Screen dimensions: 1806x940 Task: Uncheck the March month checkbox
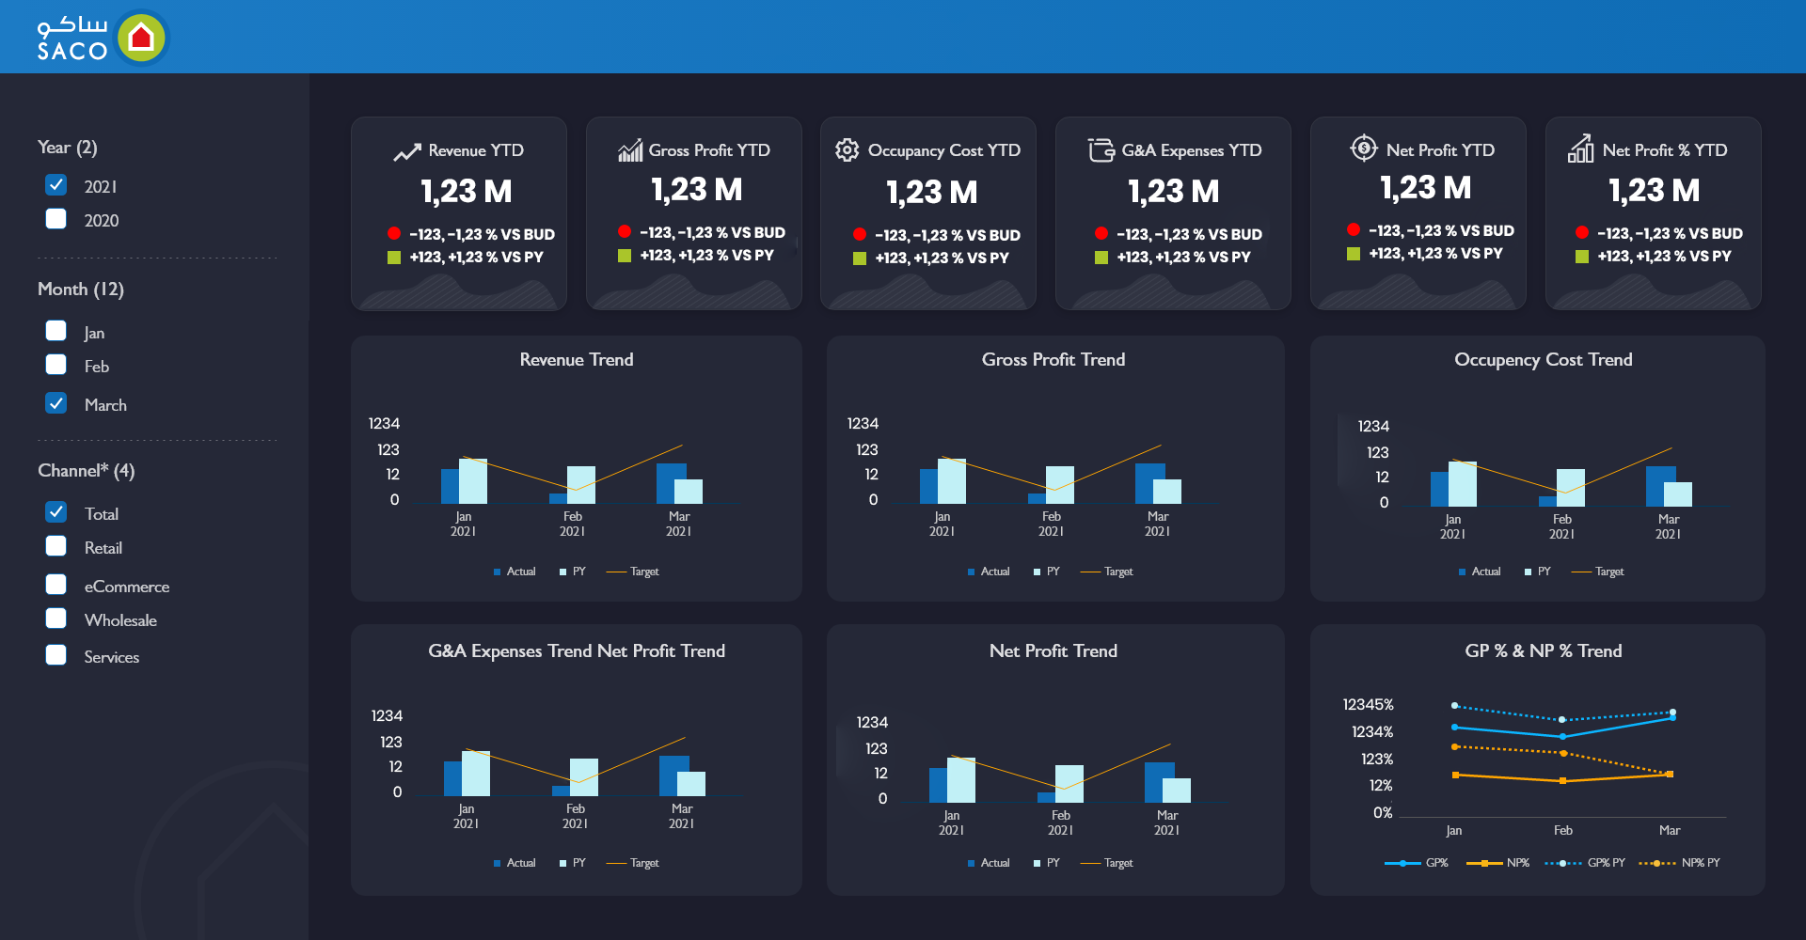coord(56,403)
